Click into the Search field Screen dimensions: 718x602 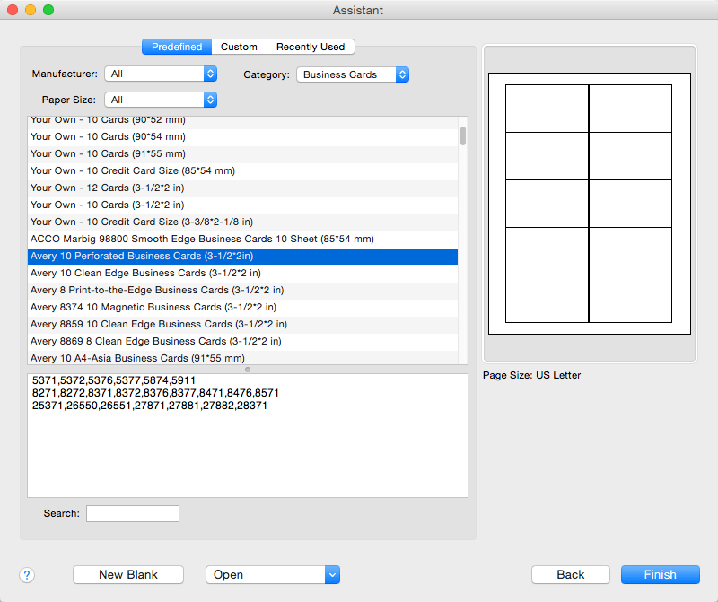(x=133, y=514)
